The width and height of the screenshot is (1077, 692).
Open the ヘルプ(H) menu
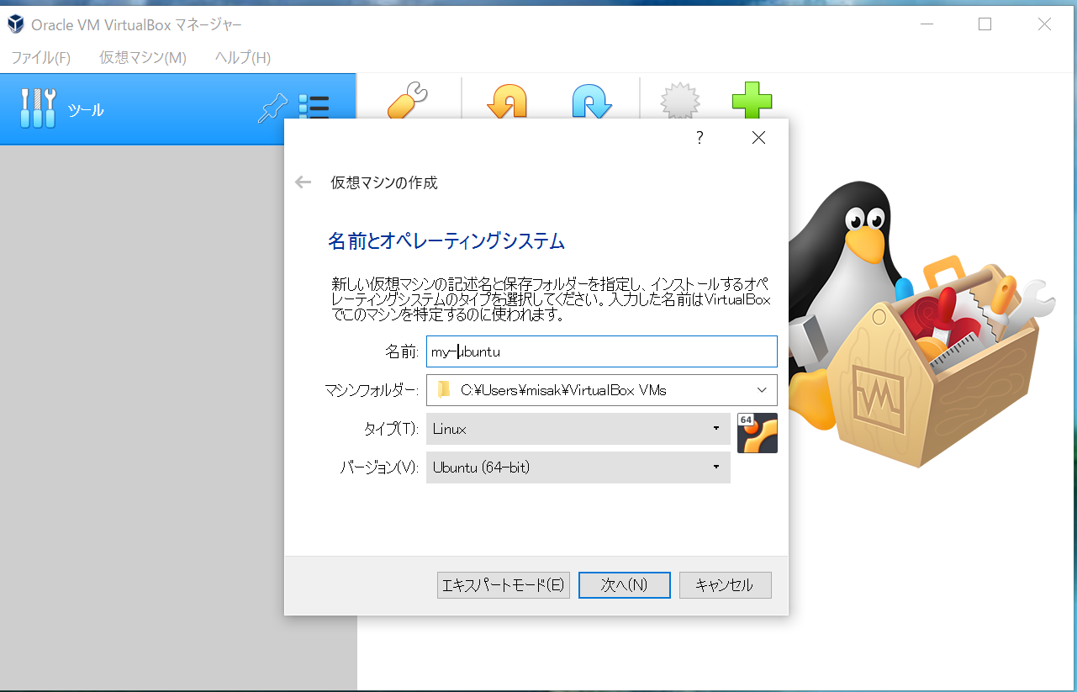tap(243, 57)
